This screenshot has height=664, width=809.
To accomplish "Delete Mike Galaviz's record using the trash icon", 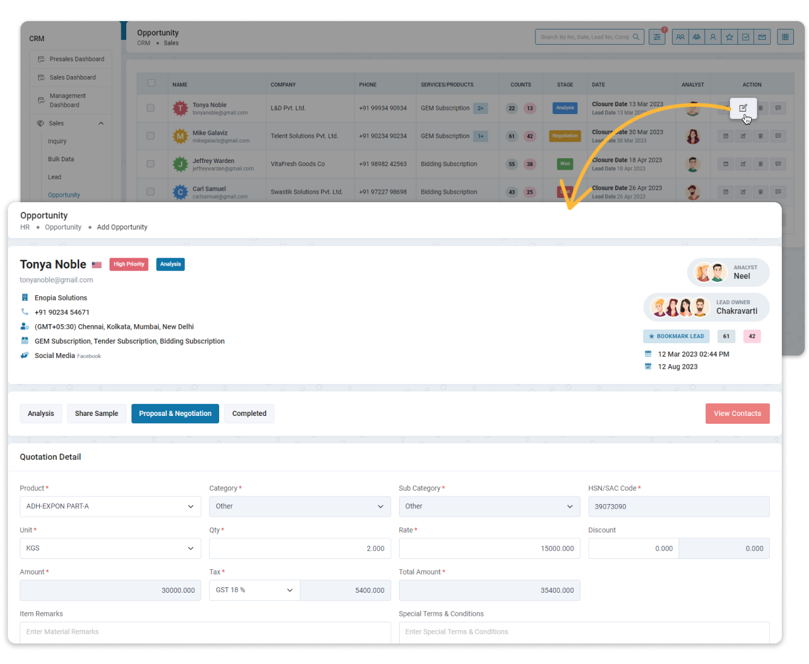I will (x=760, y=136).
